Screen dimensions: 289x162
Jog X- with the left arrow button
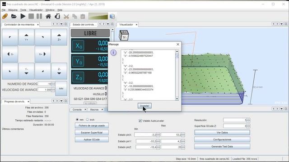point(10,54)
